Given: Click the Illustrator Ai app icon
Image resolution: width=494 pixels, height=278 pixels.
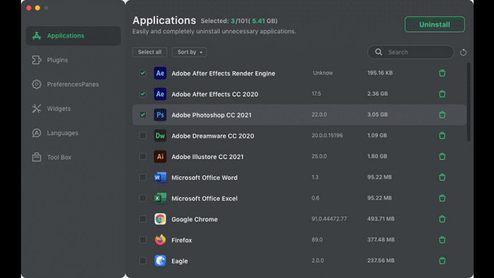Looking at the screenshot, I should (x=160, y=157).
